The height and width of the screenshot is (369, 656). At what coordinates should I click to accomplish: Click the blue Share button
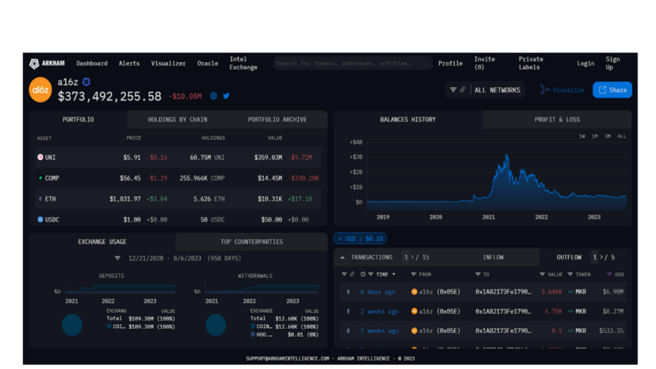(612, 90)
